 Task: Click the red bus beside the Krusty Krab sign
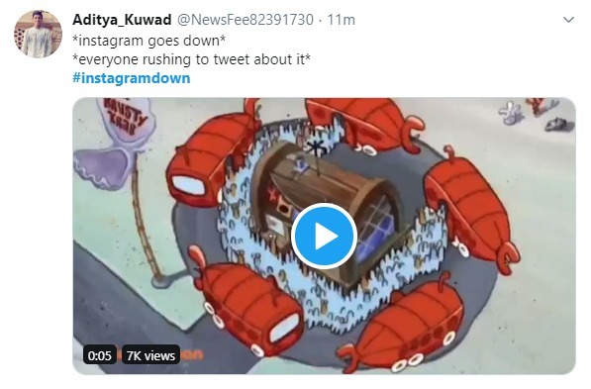211,158
